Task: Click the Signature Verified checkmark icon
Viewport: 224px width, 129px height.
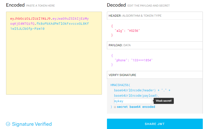Action: click(x=8, y=124)
